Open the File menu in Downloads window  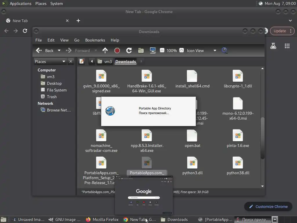tap(39, 40)
